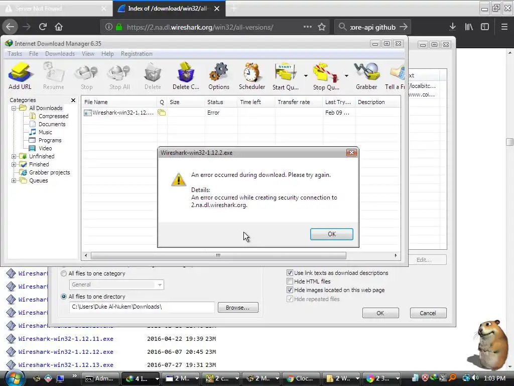This screenshot has height=386, width=514.
Task: Open IDM Options gear icon
Action: [x=219, y=76]
